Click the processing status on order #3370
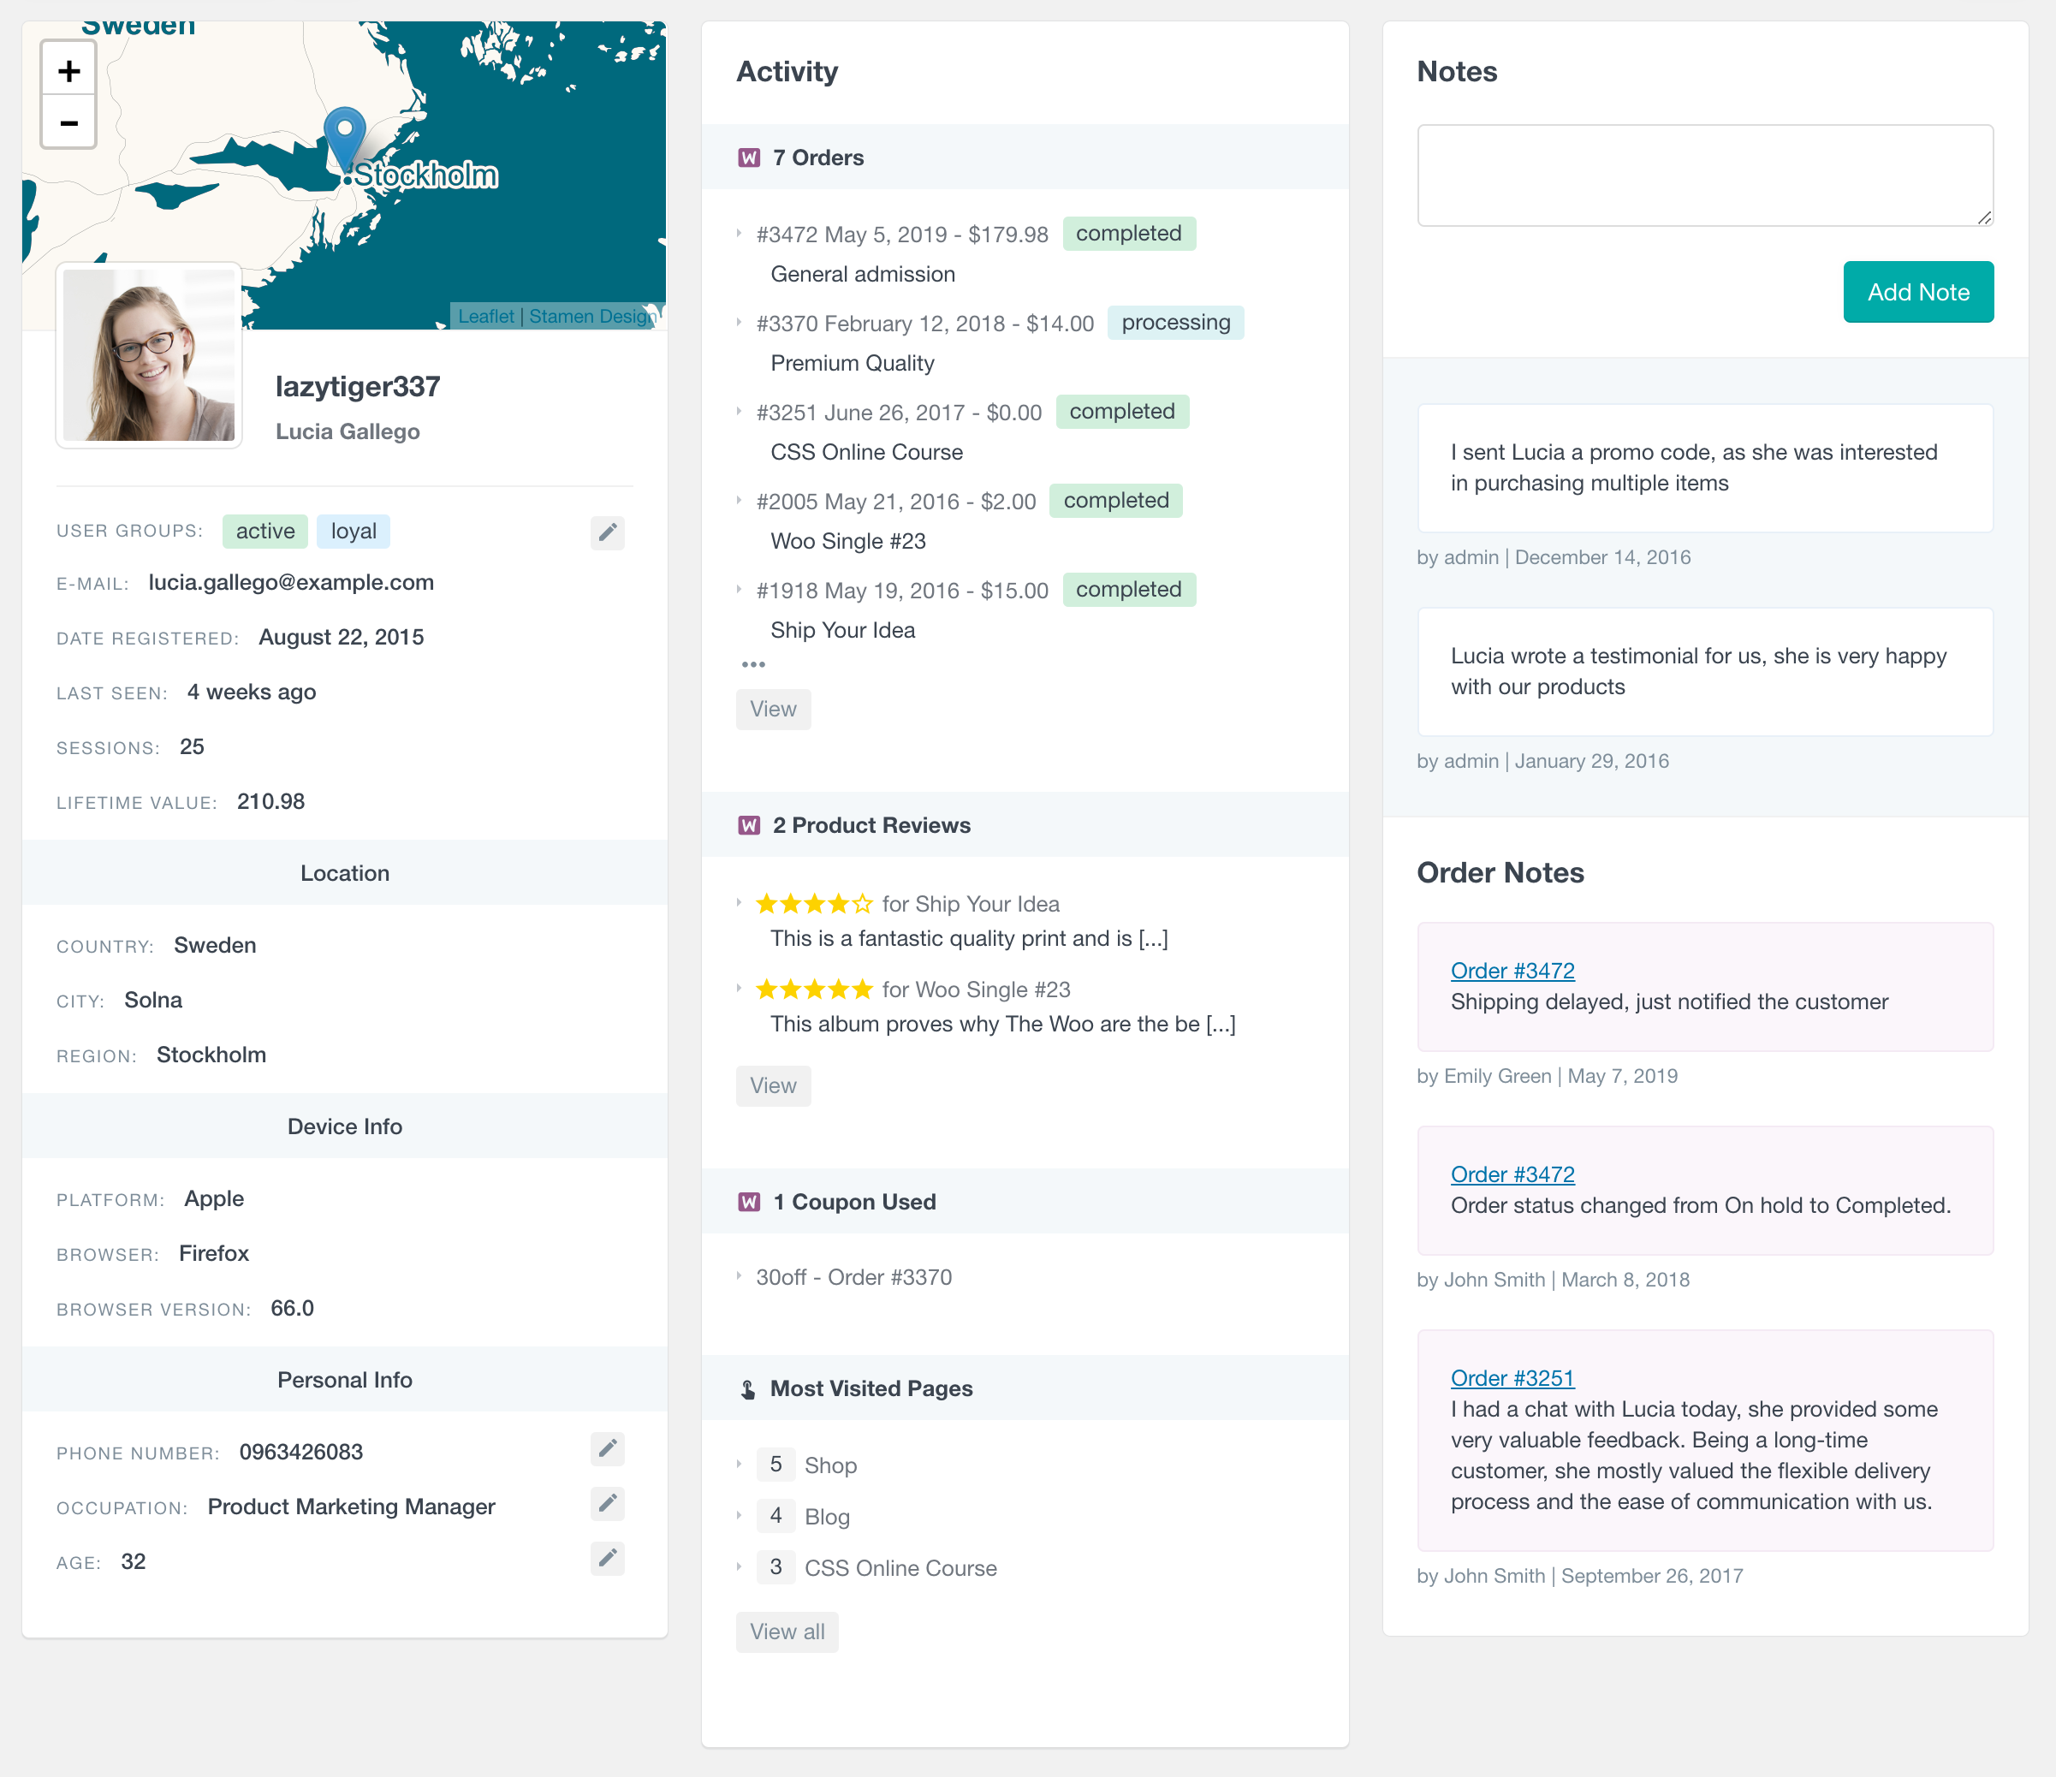 pos(1175,323)
